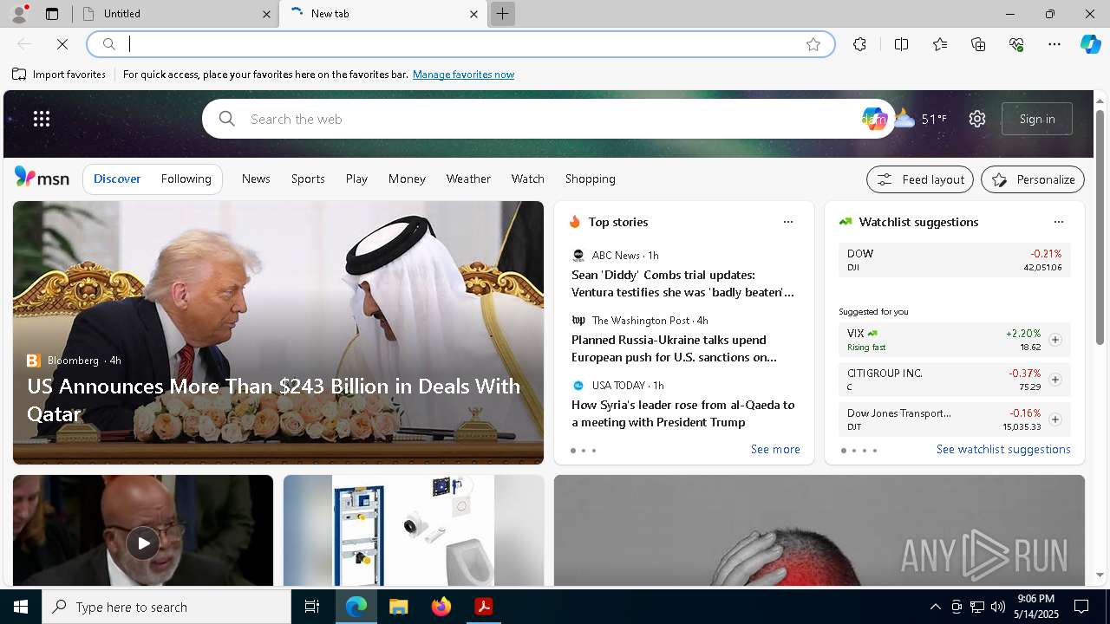Add a new browser tab
Image resolution: width=1110 pixels, height=624 pixels.
(502, 14)
